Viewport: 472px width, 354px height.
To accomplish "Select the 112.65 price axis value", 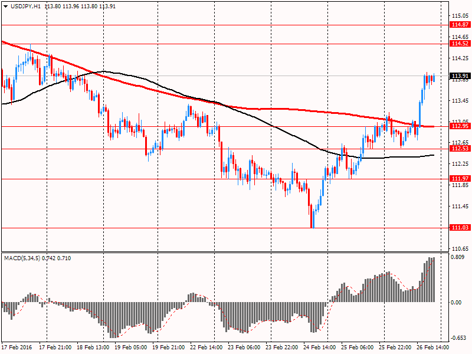I will coord(460,142).
